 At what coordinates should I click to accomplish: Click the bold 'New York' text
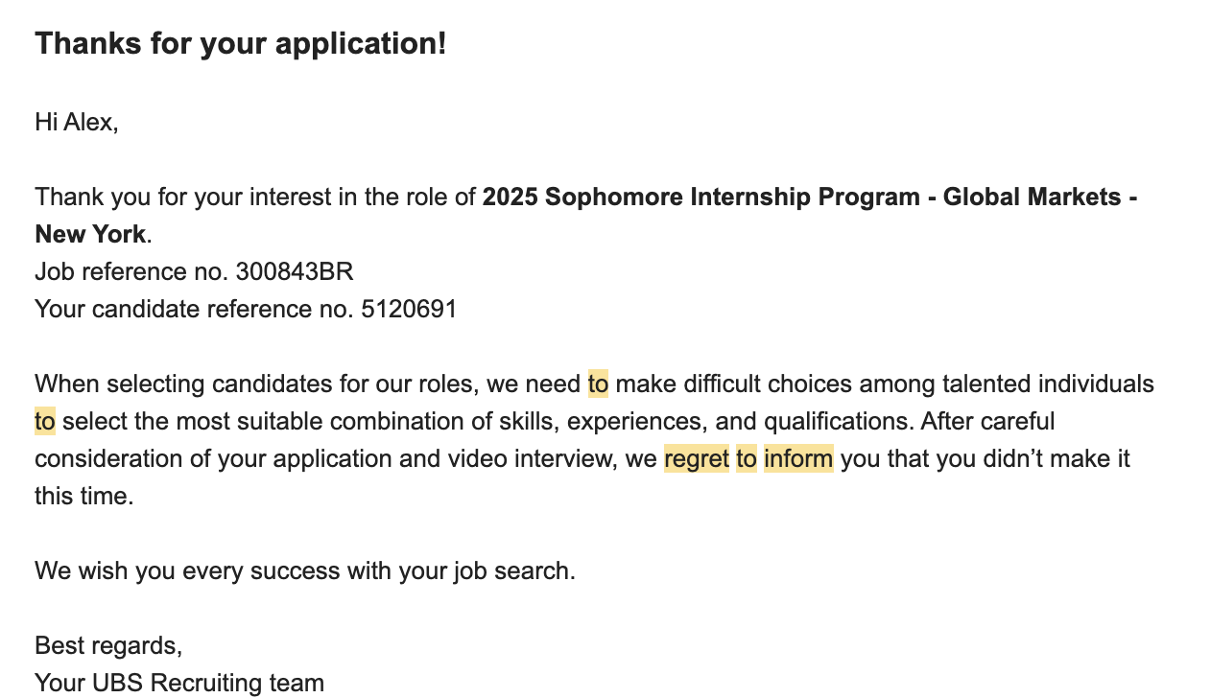tap(90, 234)
